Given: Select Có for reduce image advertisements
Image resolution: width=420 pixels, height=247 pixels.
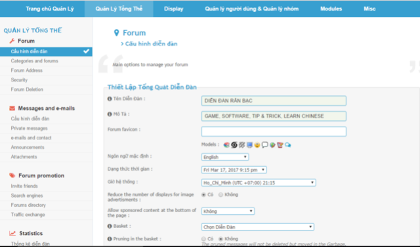Looking at the screenshot, I should [203, 194].
